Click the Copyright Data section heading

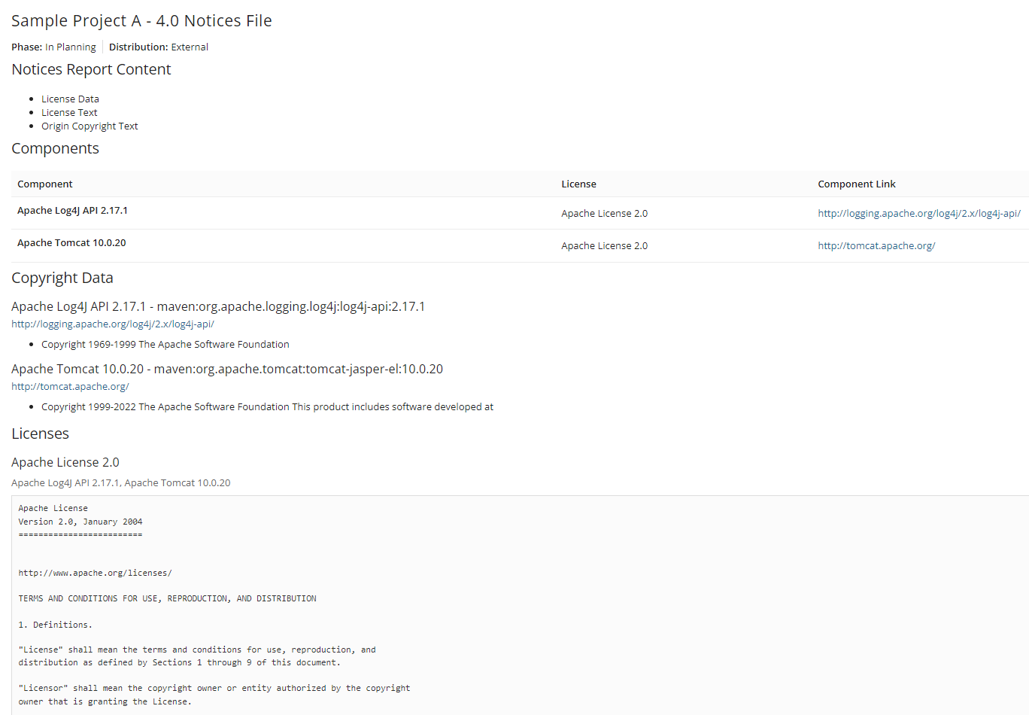(x=62, y=278)
